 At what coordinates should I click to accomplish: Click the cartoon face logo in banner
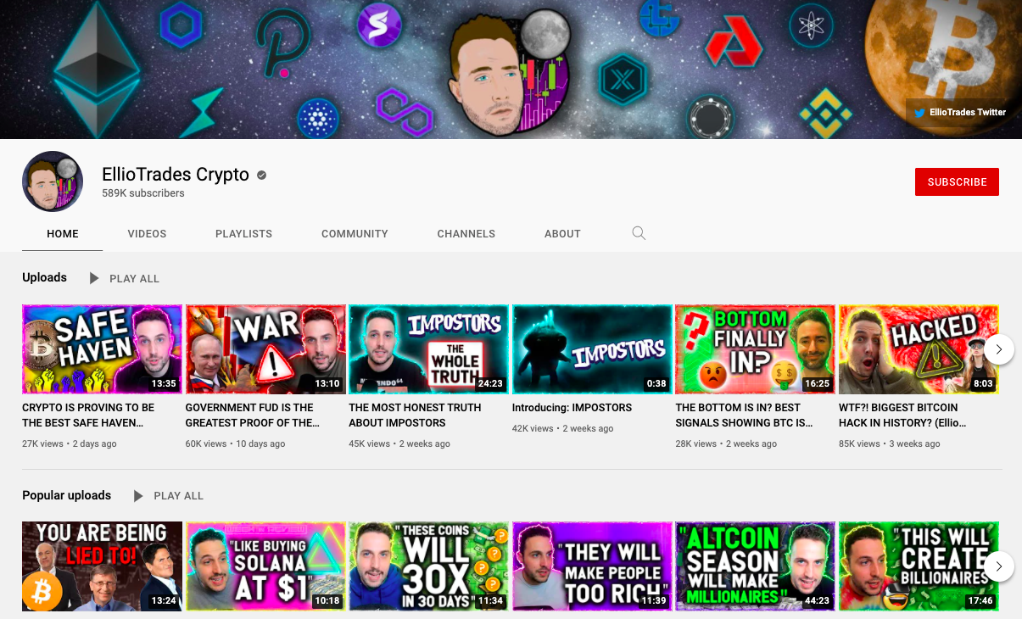pyautogui.click(x=507, y=72)
